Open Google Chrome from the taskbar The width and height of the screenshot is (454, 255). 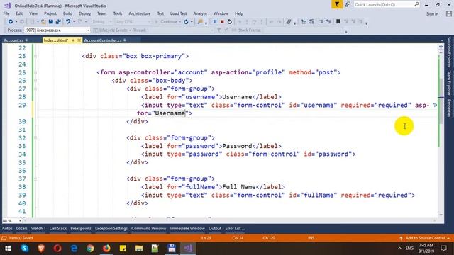tap(90, 249)
